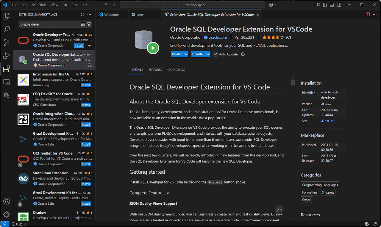
Task: Open the Go menu
Action: click(x=65, y=5)
